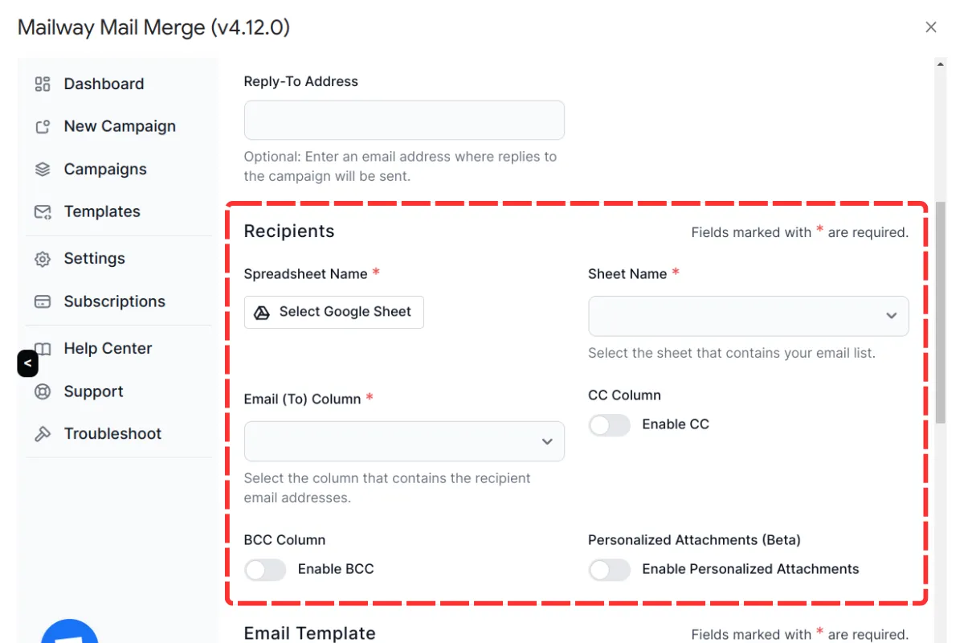Click the vertical scrollbar thumb
This screenshot has height=643, width=964.
[x=941, y=313]
